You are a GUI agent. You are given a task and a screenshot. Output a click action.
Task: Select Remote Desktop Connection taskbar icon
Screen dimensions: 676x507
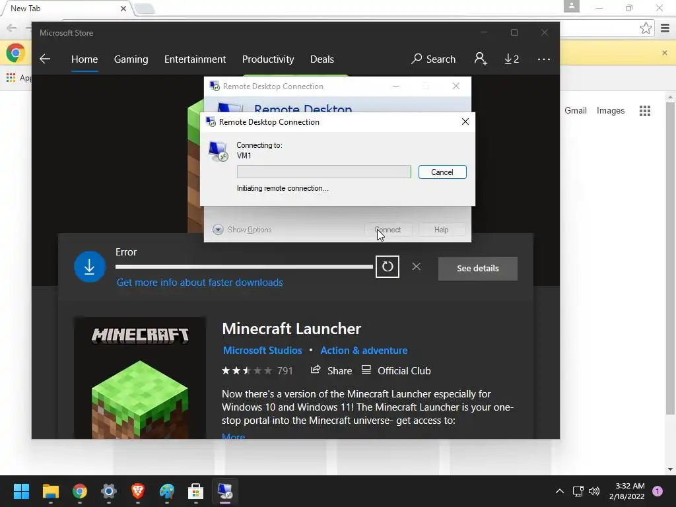224,491
